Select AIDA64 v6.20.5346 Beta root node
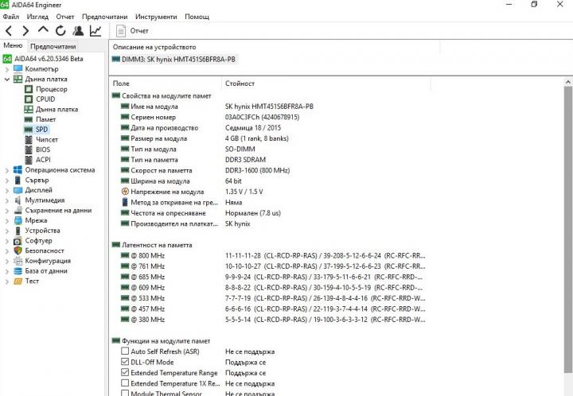Viewport: 573px width, 396px height. tap(49, 59)
